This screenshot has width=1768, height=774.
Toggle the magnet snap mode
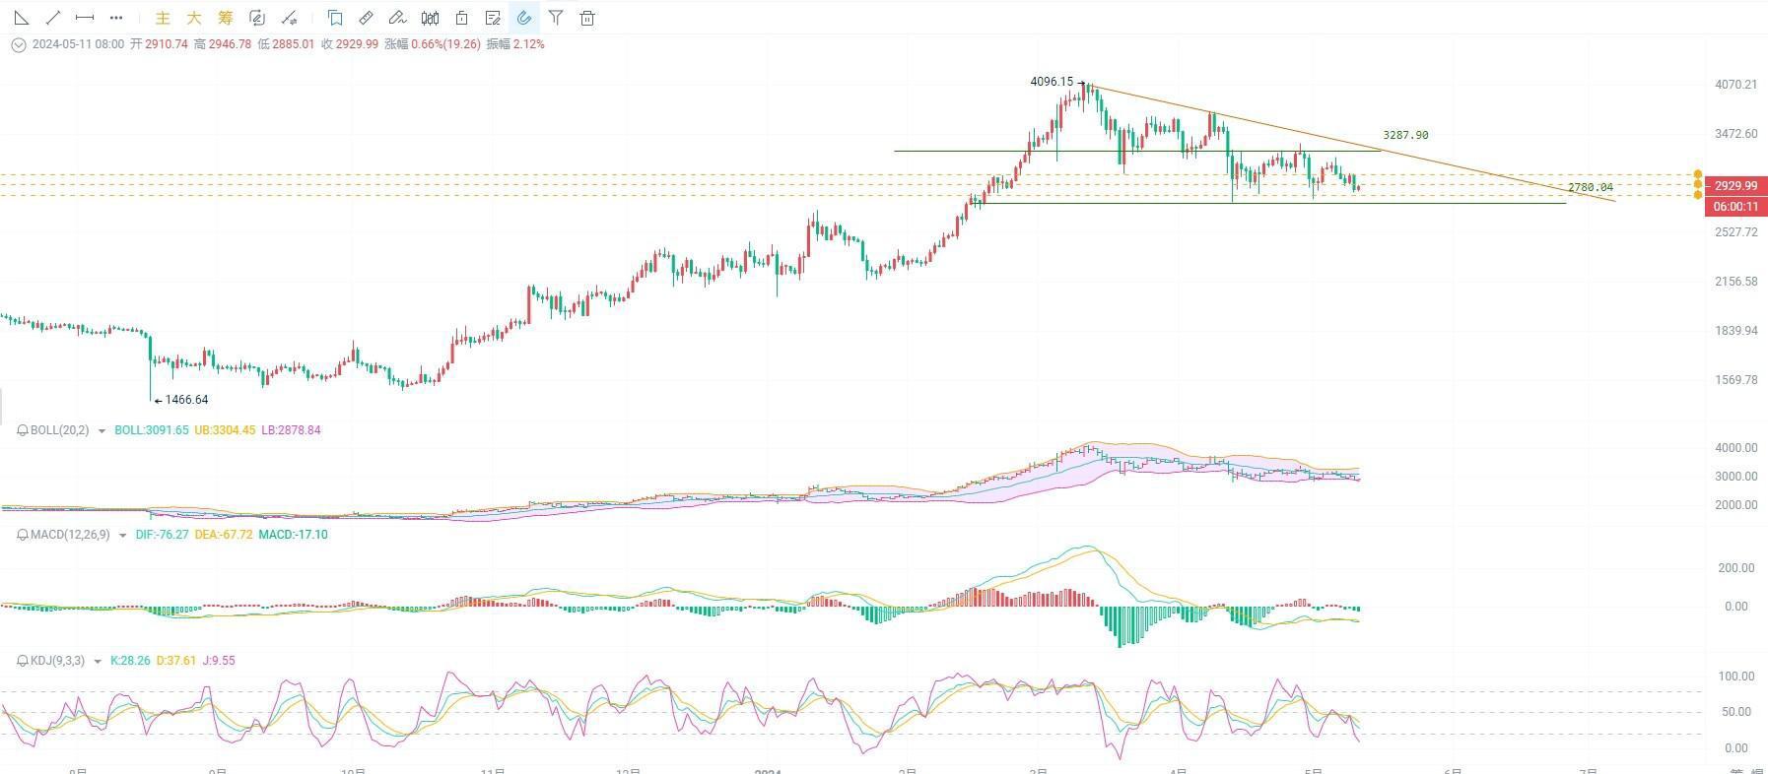tap(524, 18)
